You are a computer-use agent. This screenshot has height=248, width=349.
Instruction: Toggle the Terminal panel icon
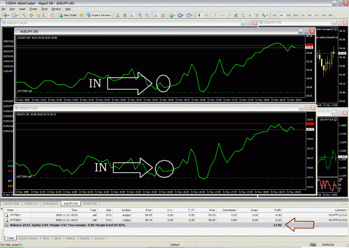[x=45, y=15]
